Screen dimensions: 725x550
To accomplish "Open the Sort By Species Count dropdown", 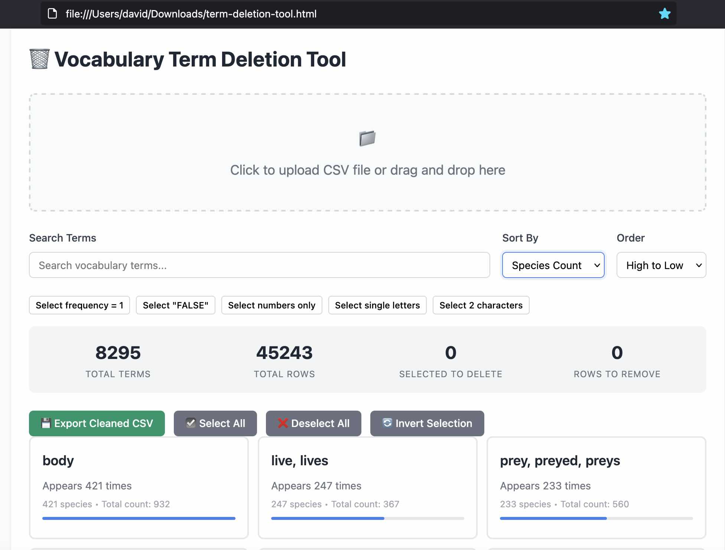I will tap(553, 265).
